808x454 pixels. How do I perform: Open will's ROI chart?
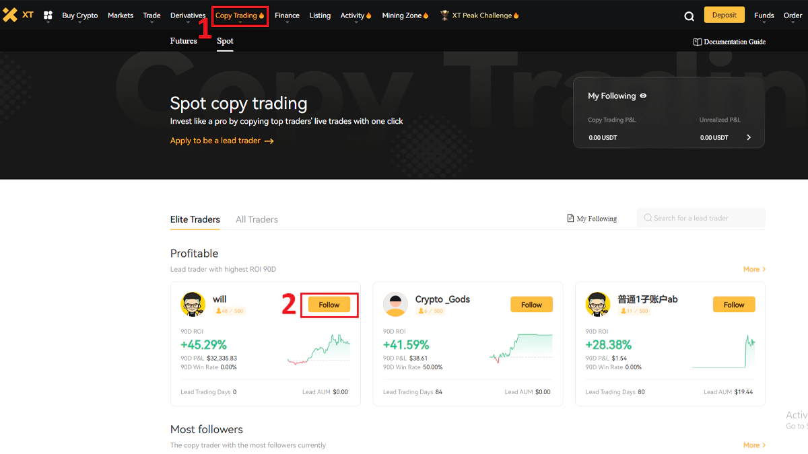(x=318, y=350)
